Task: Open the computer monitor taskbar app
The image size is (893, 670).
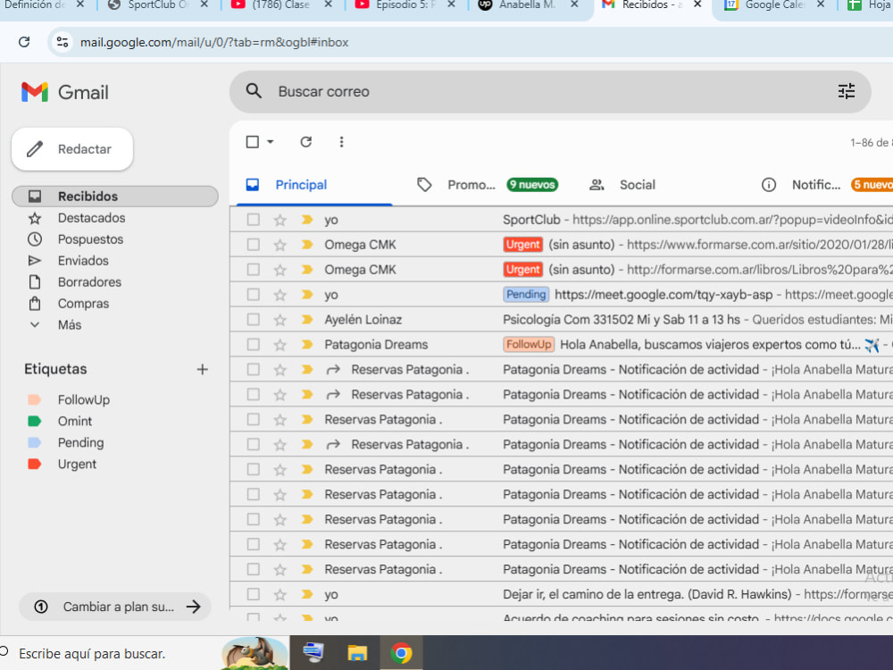Action: (x=313, y=653)
